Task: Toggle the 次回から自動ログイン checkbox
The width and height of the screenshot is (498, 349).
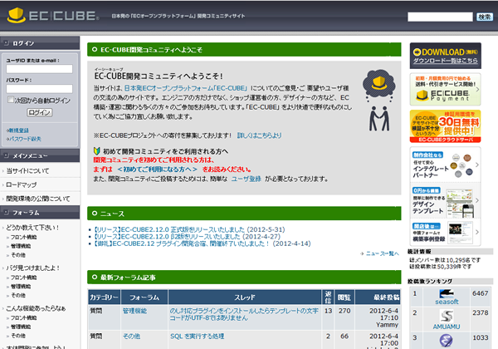Action: click(x=11, y=100)
